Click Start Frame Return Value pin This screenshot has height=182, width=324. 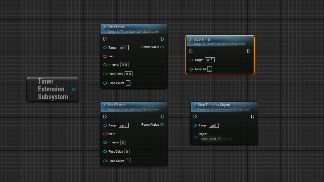[x=162, y=125]
